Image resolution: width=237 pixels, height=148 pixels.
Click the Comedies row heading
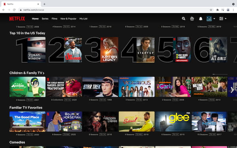[x=17, y=142]
